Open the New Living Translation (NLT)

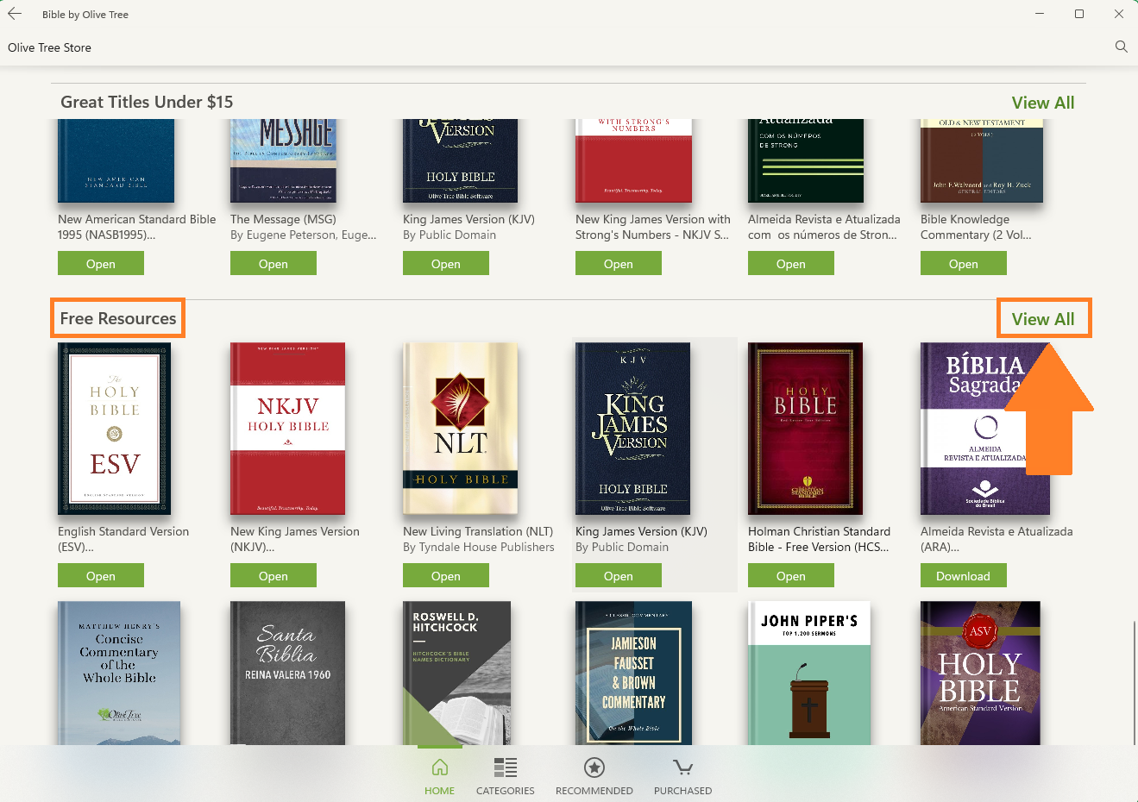tap(446, 575)
